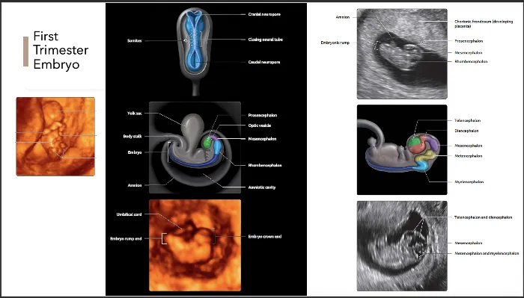Click the "Umbilical cord" label
The height and width of the screenshot is (298, 524).
129,214
